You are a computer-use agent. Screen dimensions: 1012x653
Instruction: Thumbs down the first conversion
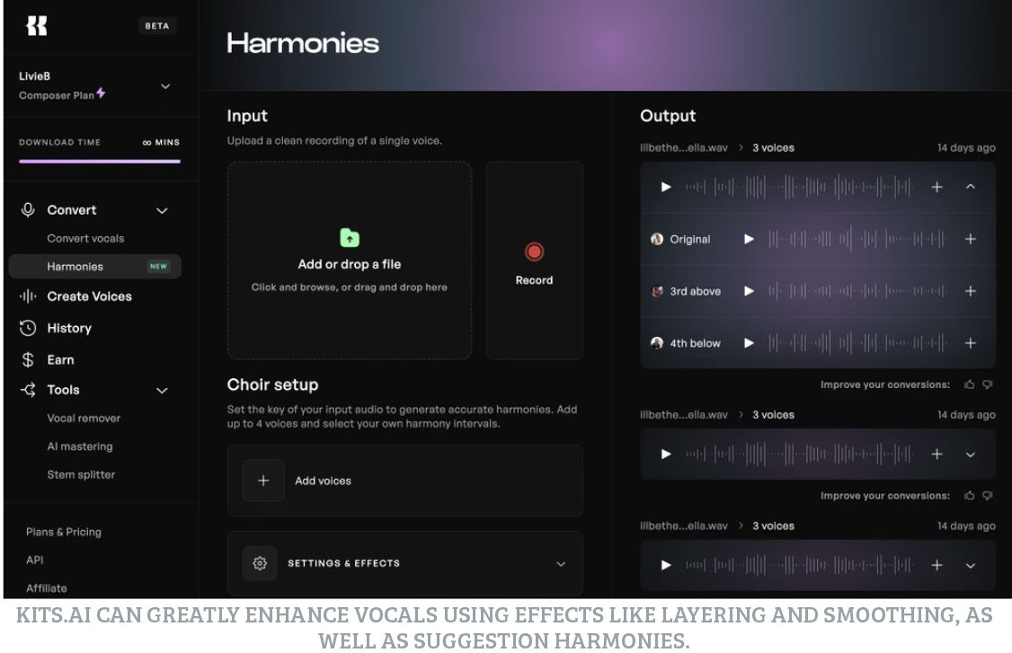tap(987, 384)
